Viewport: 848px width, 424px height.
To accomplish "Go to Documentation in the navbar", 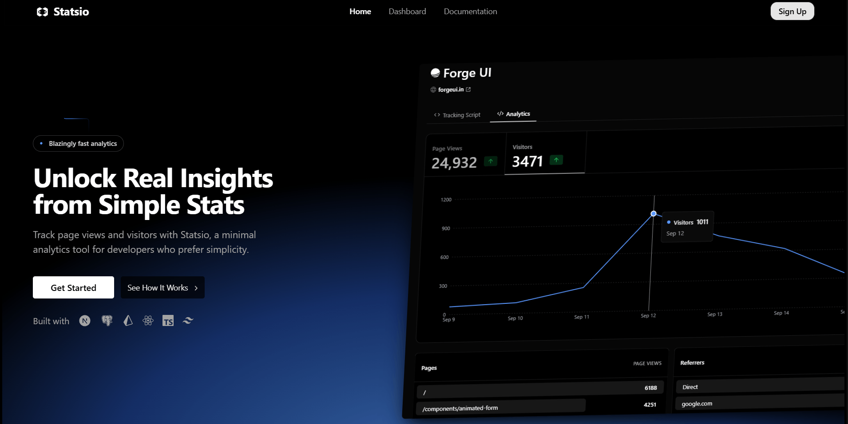I will tap(470, 12).
